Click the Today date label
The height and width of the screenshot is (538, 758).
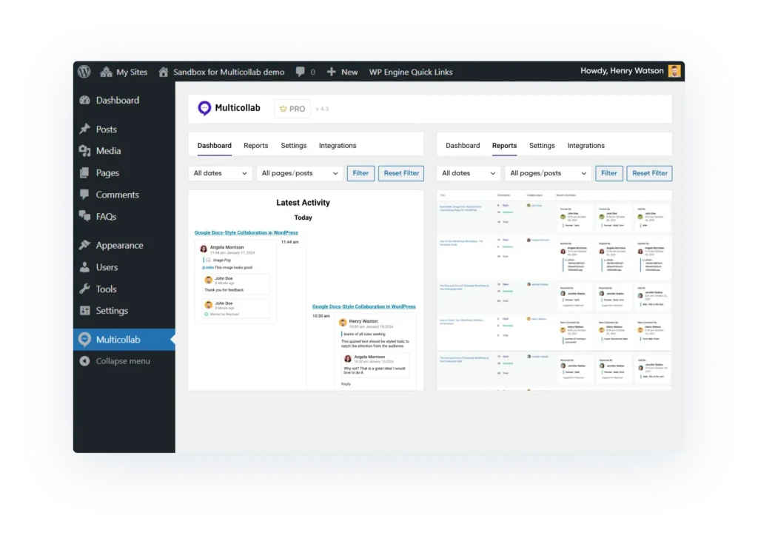(303, 218)
